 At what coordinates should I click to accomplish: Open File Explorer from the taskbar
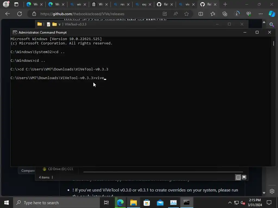[133, 203]
